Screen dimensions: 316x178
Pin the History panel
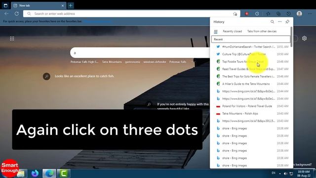click(x=287, y=22)
